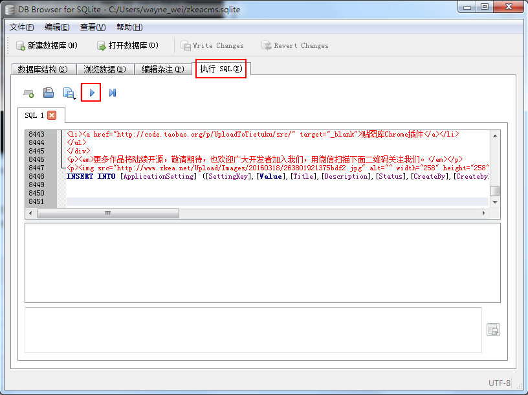The image size is (528, 395).
Task: Click the horizontal scrollbar left arrow
Action: tap(30, 213)
